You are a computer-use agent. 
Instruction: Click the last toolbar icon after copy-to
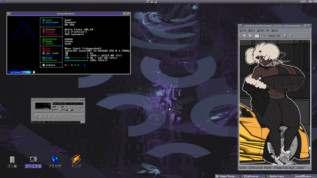tap(291, 36)
